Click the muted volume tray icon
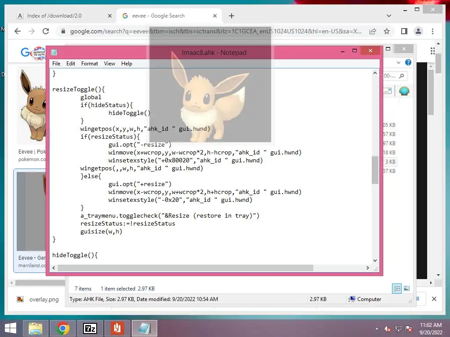The image size is (450, 337). 388,329
